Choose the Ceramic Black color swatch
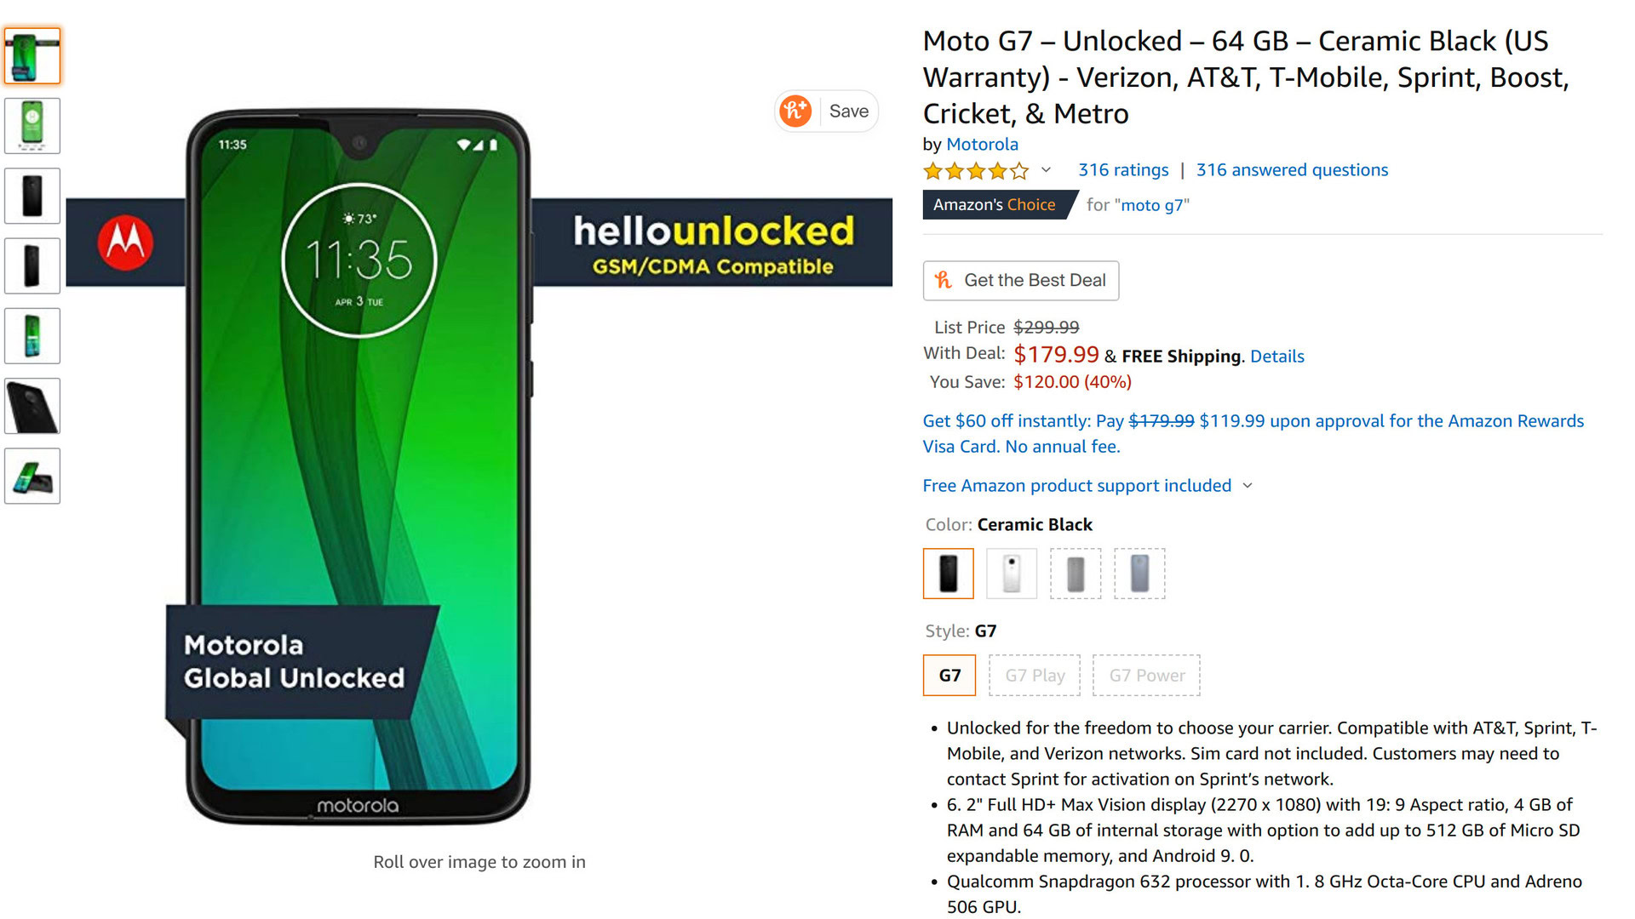The height and width of the screenshot is (919, 1635). 949,574
